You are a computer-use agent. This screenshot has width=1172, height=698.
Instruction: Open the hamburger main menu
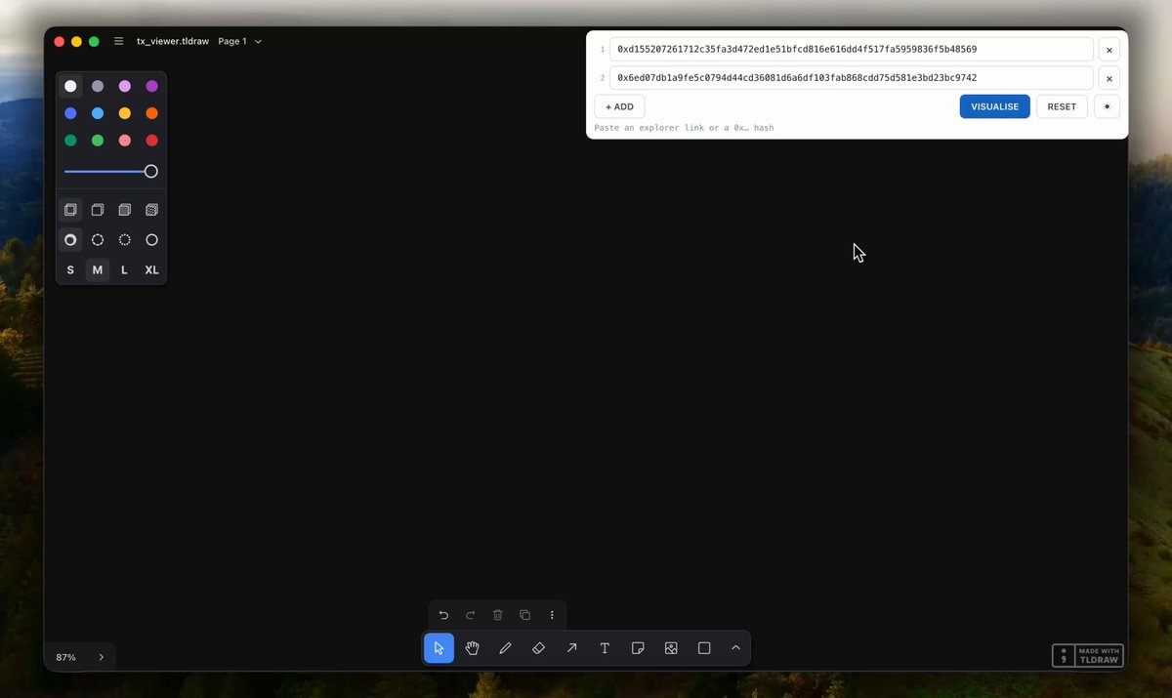pyautogui.click(x=119, y=41)
